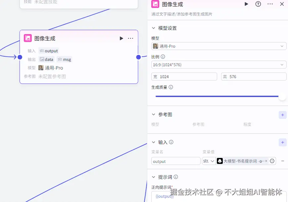Click the run arrow on the 图像生成 node card

coord(121,38)
